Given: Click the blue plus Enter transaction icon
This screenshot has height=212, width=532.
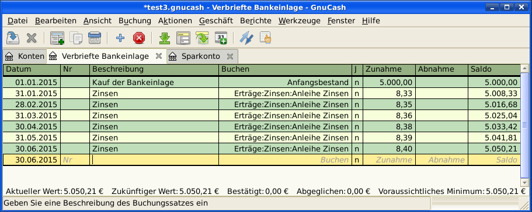Looking at the screenshot, I should coord(120,38).
